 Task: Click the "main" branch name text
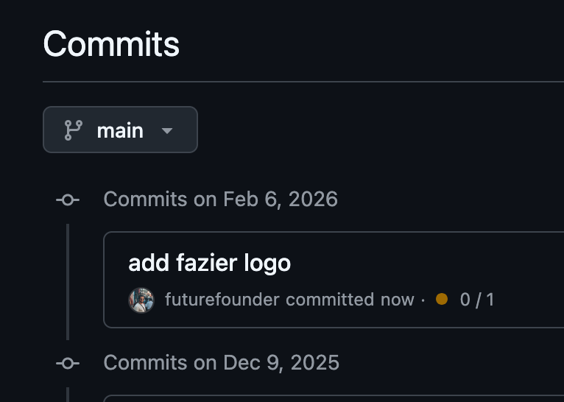click(120, 130)
